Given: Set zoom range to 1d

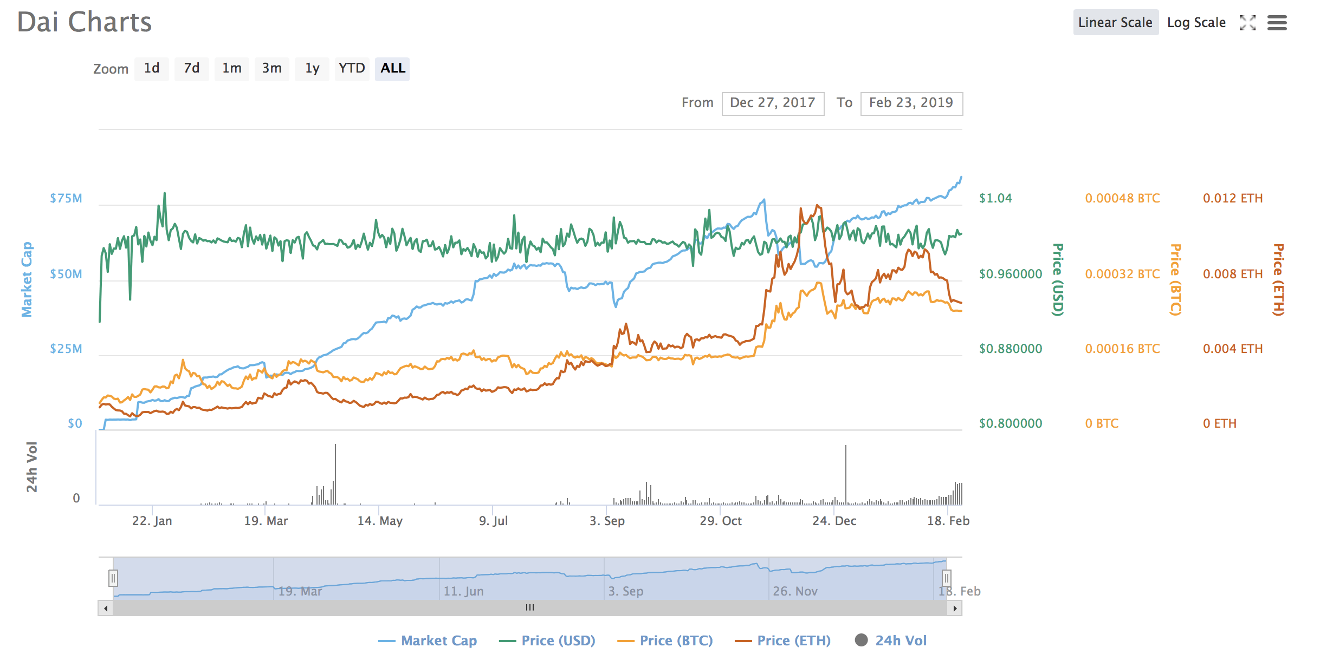Looking at the screenshot, I should pos(152,69).
